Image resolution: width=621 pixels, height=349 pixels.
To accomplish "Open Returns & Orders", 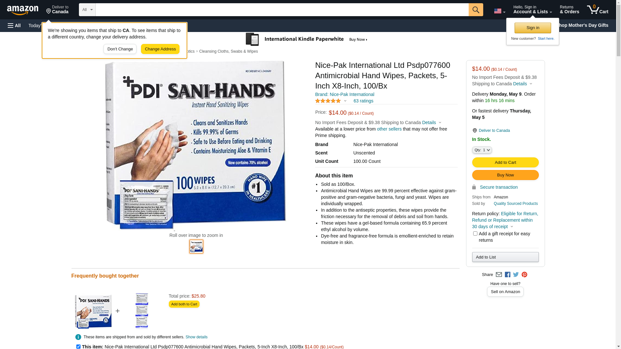I will (569, 10).
